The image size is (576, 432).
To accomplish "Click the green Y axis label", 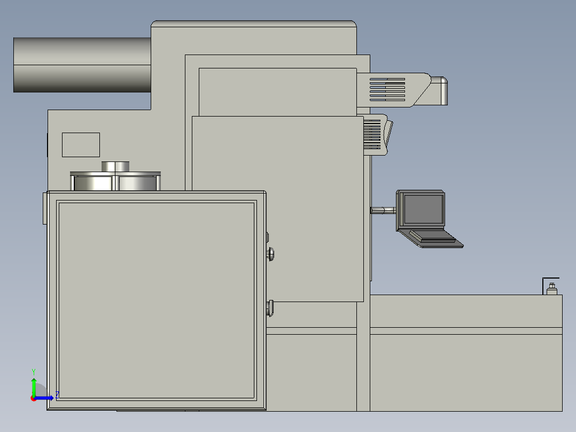I will tap(34, 371).
